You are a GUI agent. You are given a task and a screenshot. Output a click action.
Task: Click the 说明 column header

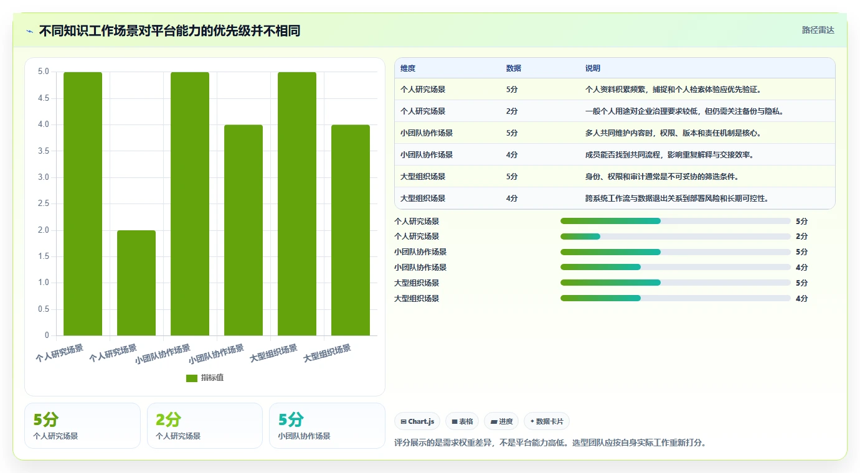593,68
